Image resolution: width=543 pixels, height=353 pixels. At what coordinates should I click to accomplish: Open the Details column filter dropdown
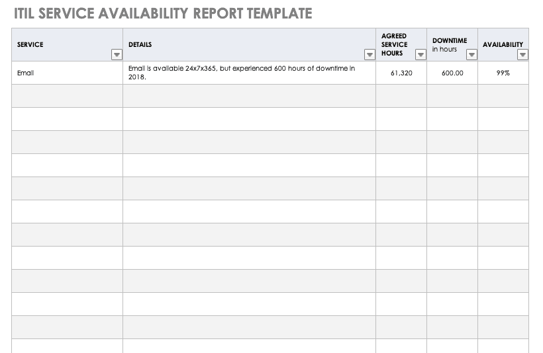pos(370,55)
